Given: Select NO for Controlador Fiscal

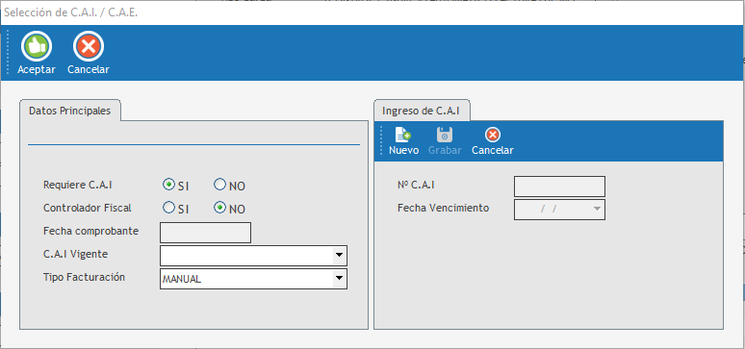Looking at the screenshot, I should coord(219,208).
